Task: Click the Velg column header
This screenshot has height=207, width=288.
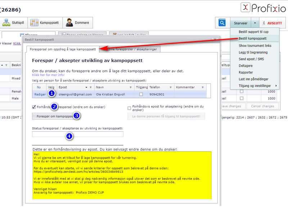Action: [x=51, y=87]
